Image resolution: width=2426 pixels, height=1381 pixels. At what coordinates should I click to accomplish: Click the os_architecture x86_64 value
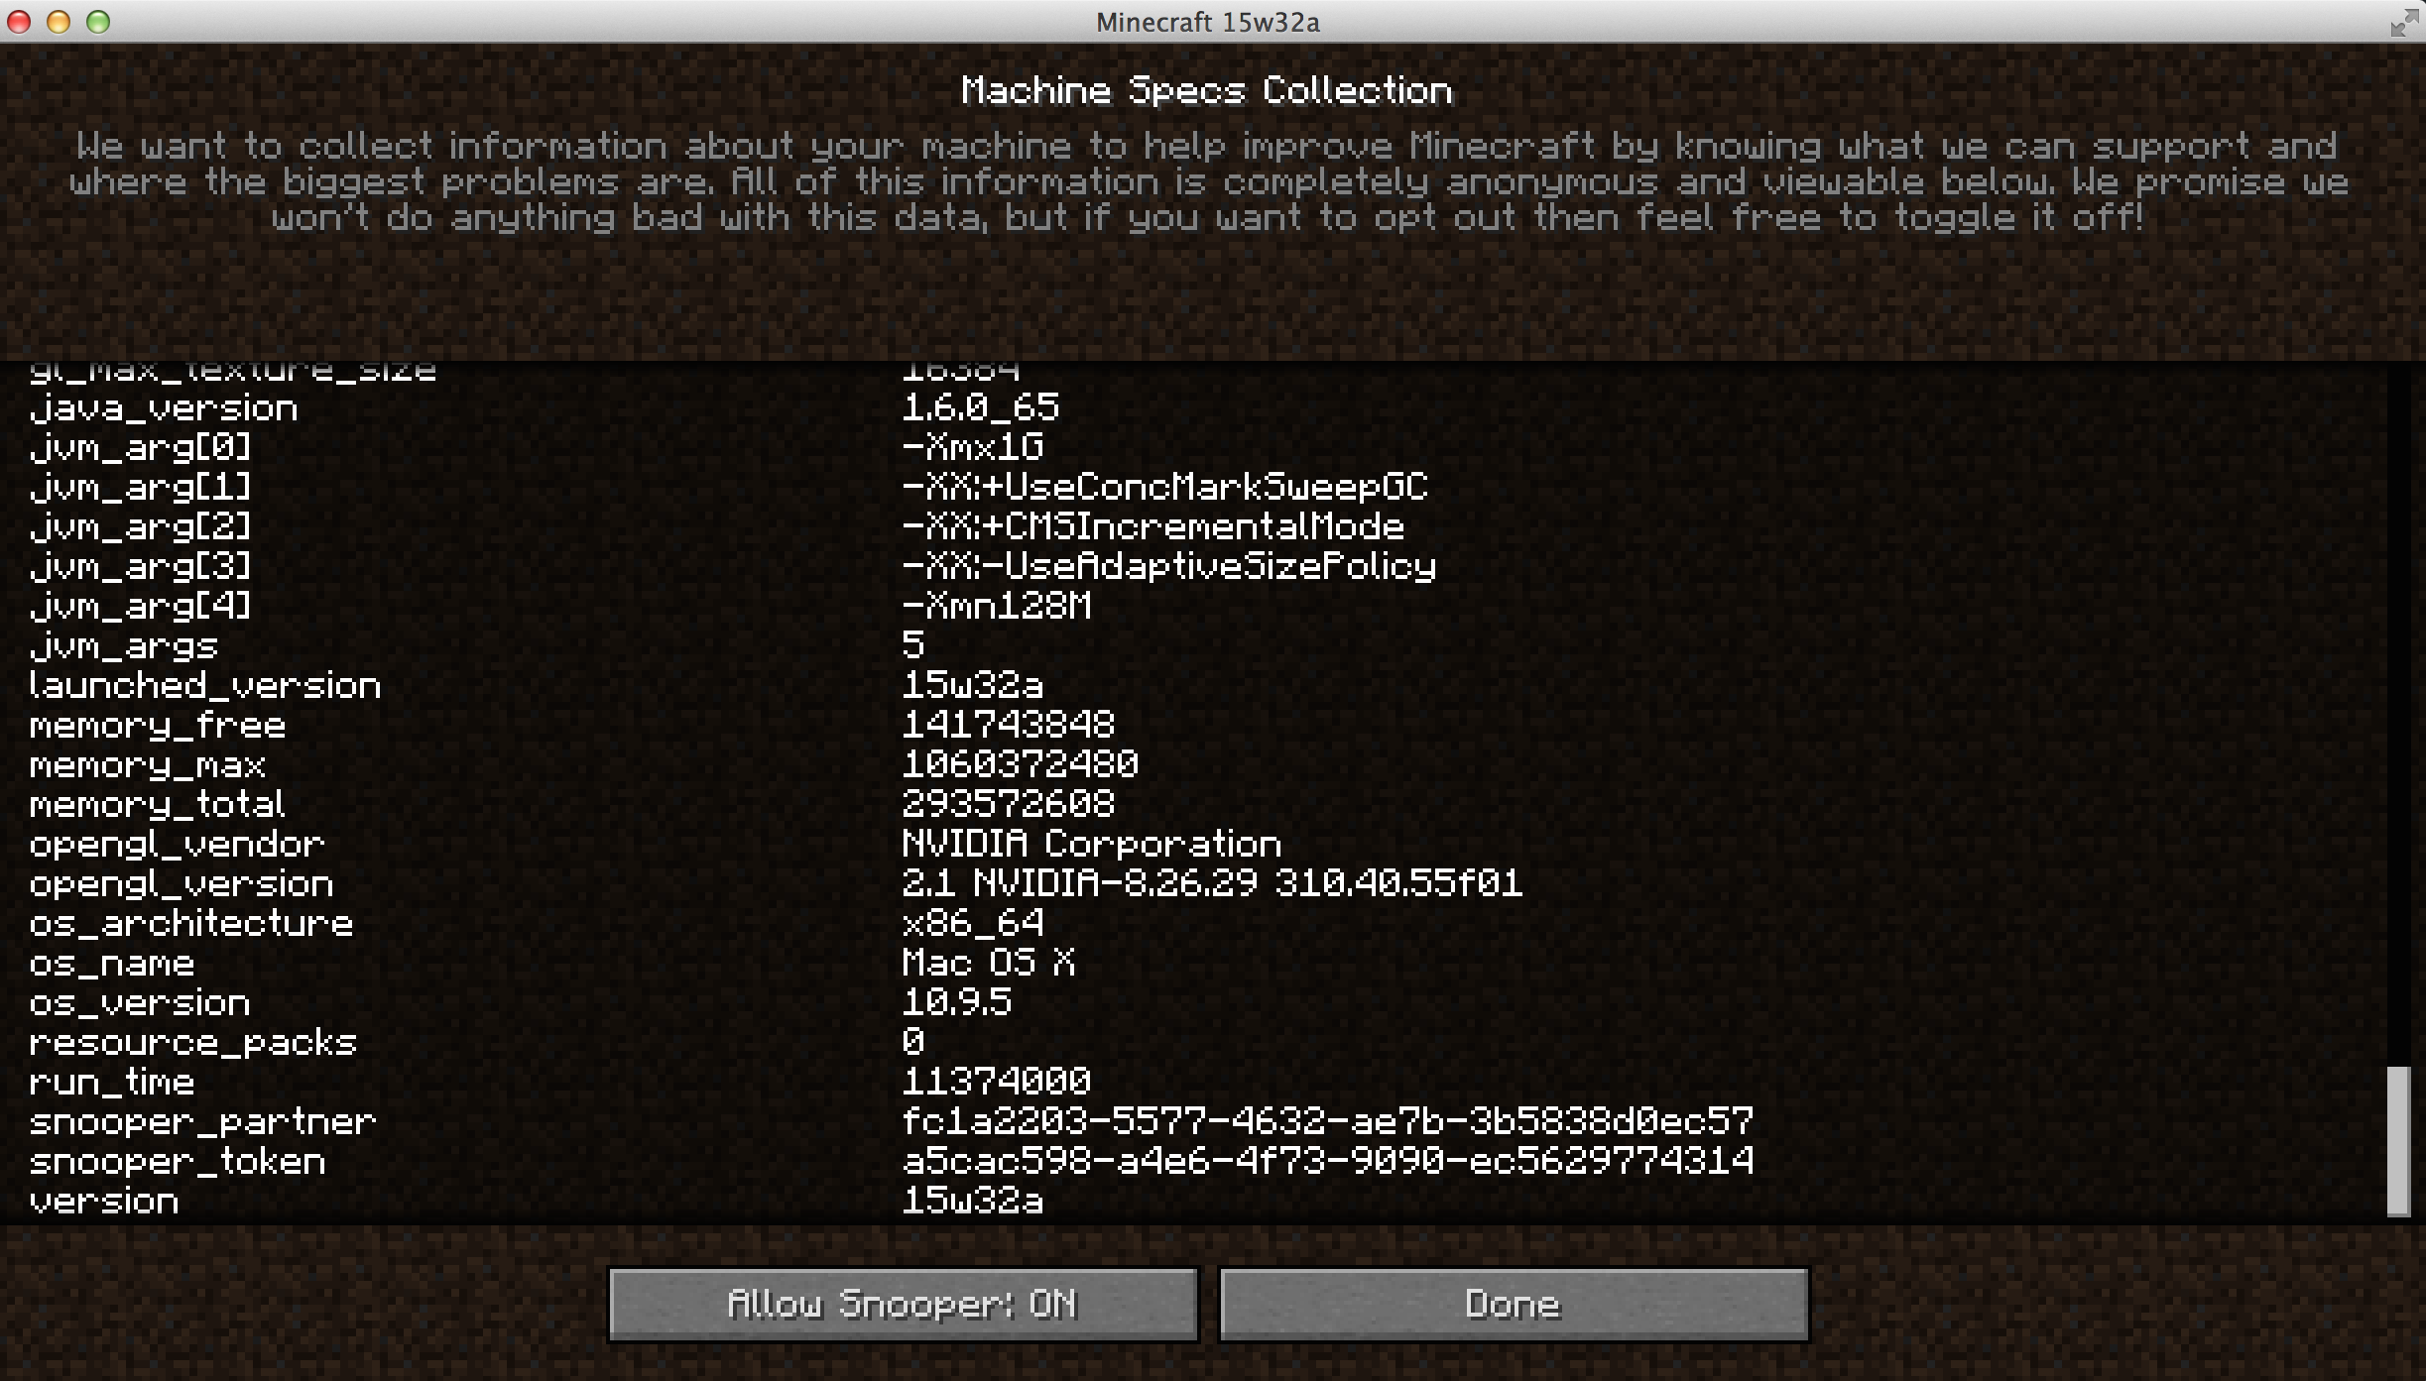click(x=972, y=924)
